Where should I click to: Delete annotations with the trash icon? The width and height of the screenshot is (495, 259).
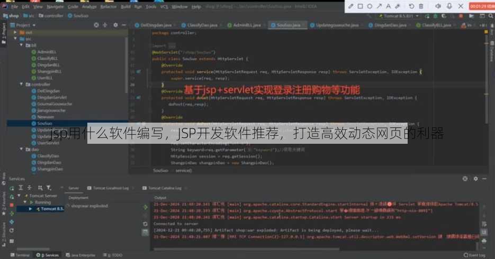click(x=421, y=6)
